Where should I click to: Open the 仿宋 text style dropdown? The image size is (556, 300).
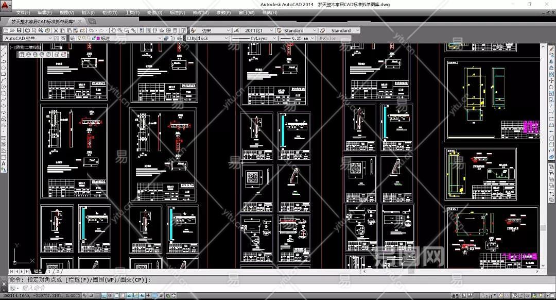[228, 31]
